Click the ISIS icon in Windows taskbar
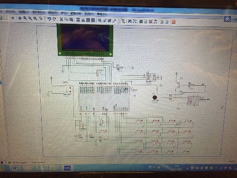The image size is (237, 178). pyautogui.click(x=67, y=168)
